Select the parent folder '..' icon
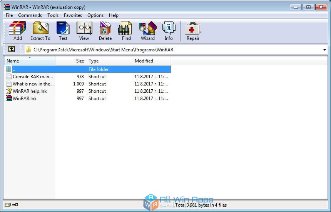Screen dimensions: 331x212 (8, 69)
